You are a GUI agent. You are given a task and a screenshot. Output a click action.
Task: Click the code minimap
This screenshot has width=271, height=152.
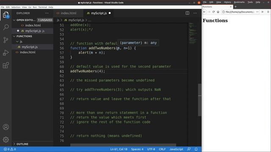tap(193, 33)
